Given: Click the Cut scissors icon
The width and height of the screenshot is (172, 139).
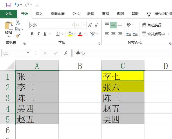Looking at the screenshot, I should click(x=18, y=23).
